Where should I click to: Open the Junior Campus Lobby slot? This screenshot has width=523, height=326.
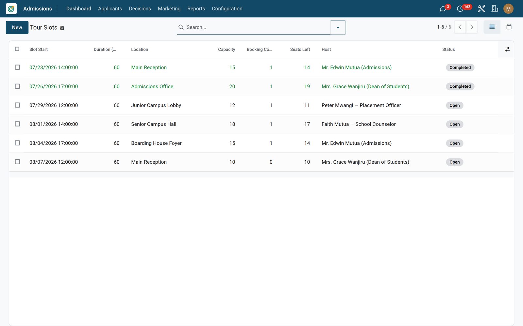pyautogui.click(x=156, y=105)
